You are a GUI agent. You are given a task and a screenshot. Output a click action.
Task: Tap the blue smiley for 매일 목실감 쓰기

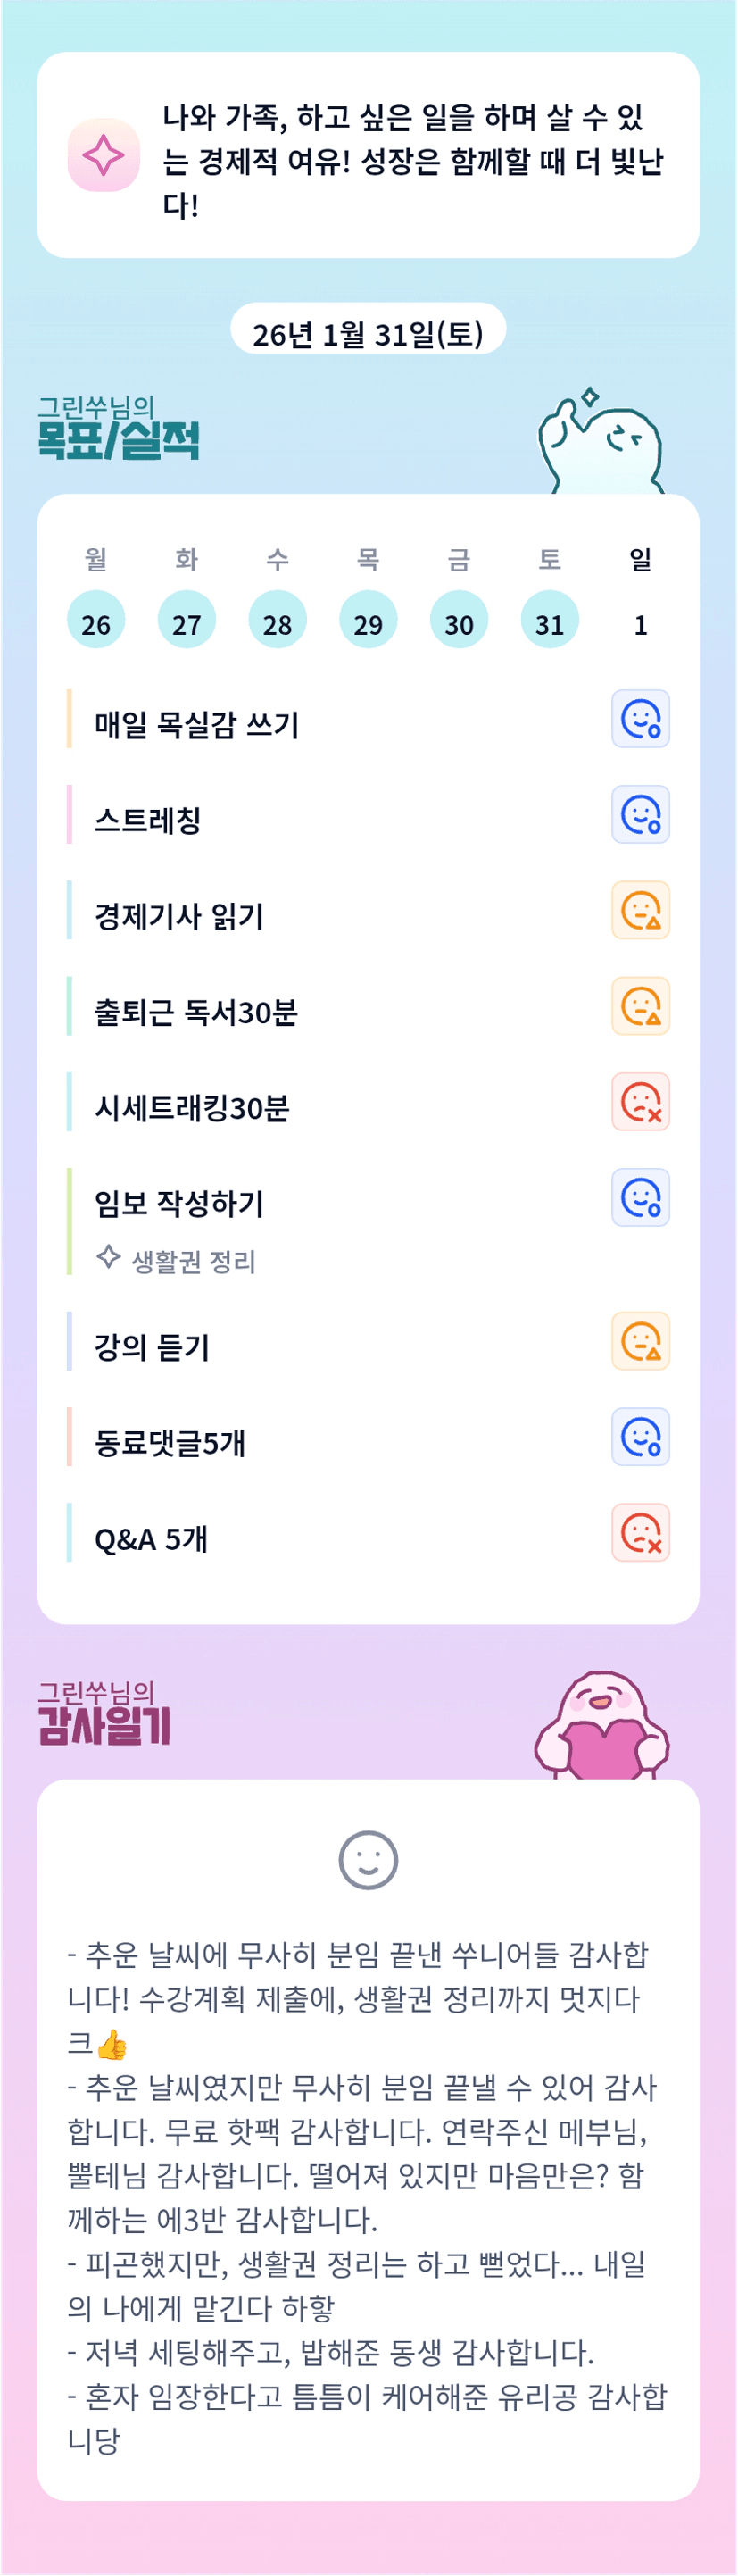[640, 719]
